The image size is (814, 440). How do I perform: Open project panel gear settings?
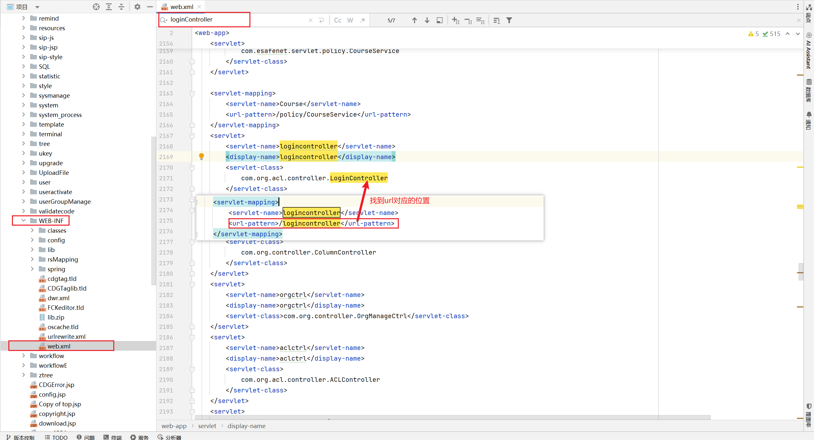[137, 7]
